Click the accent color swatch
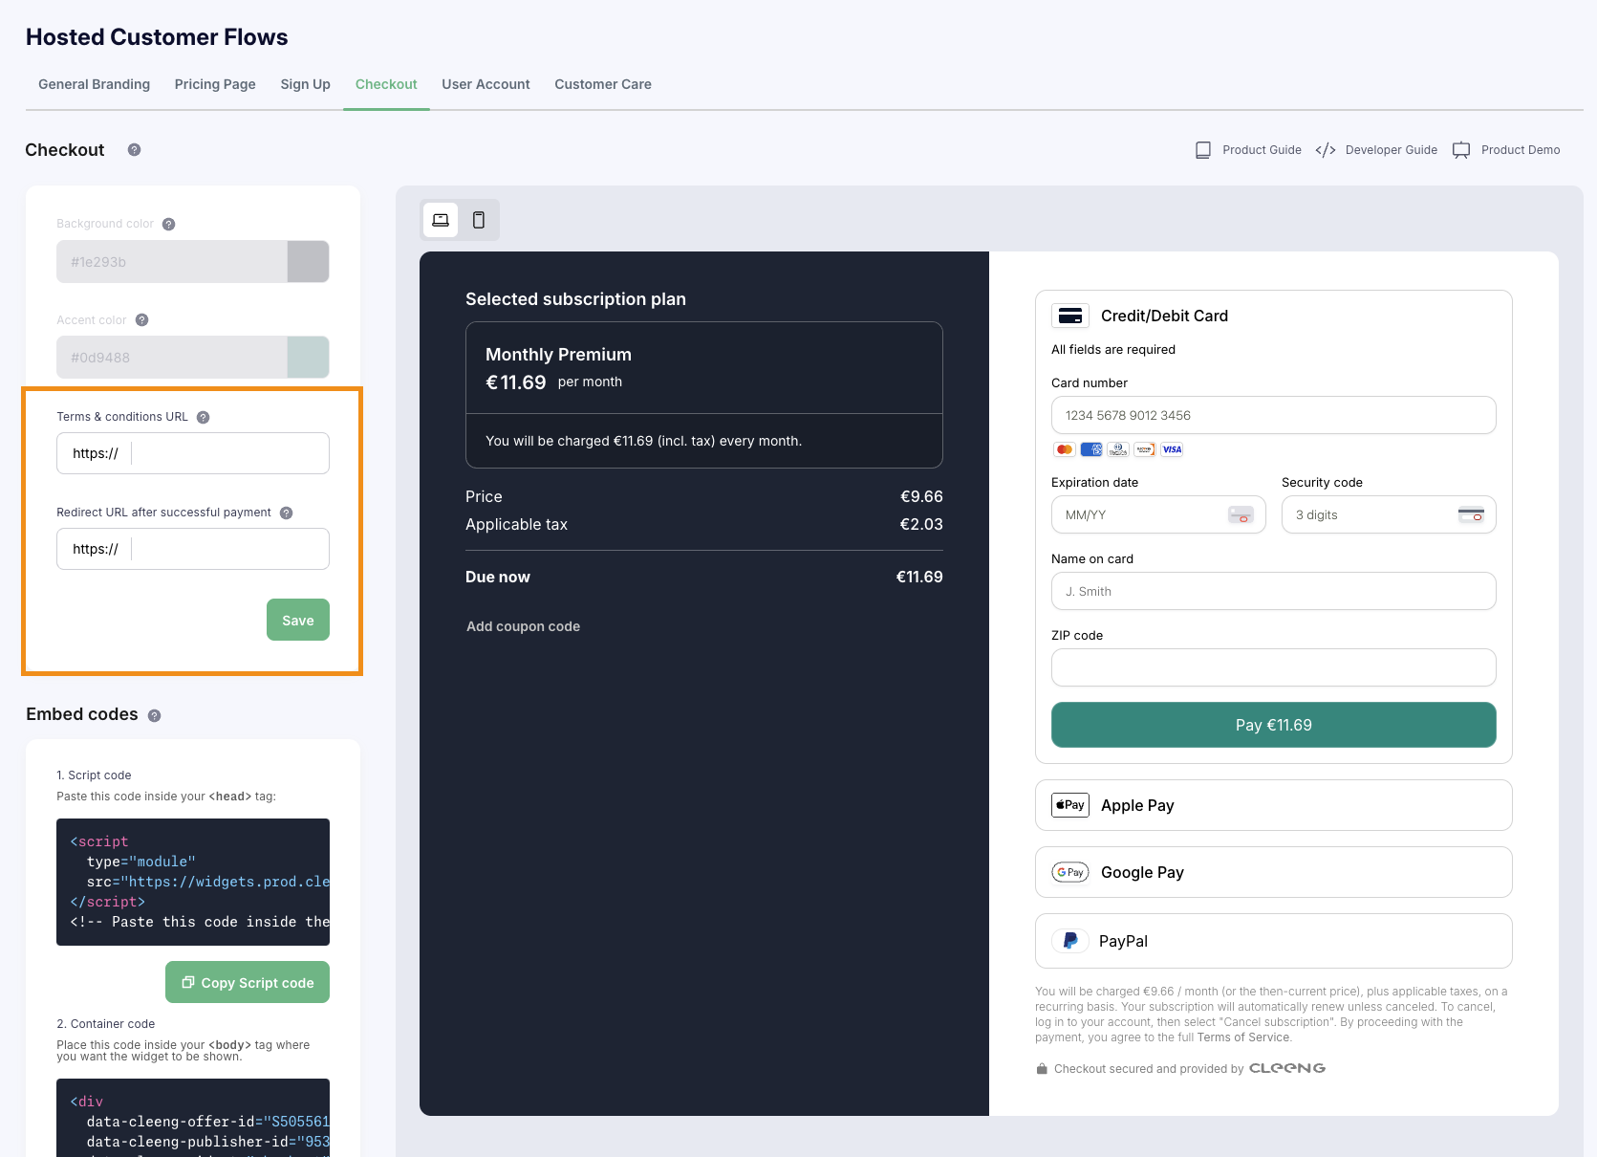Image resolution: width=1597 pixels, height=1157 pixels. (x=309, y=358)
